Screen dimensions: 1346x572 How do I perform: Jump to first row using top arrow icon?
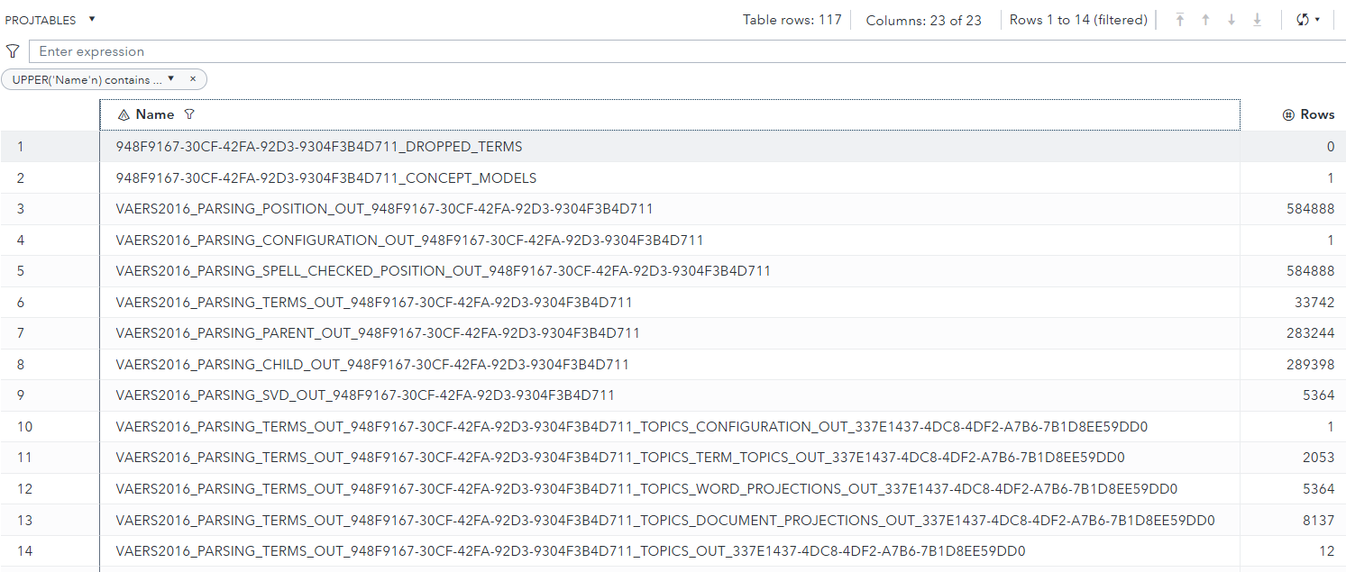coord(1180,19)
